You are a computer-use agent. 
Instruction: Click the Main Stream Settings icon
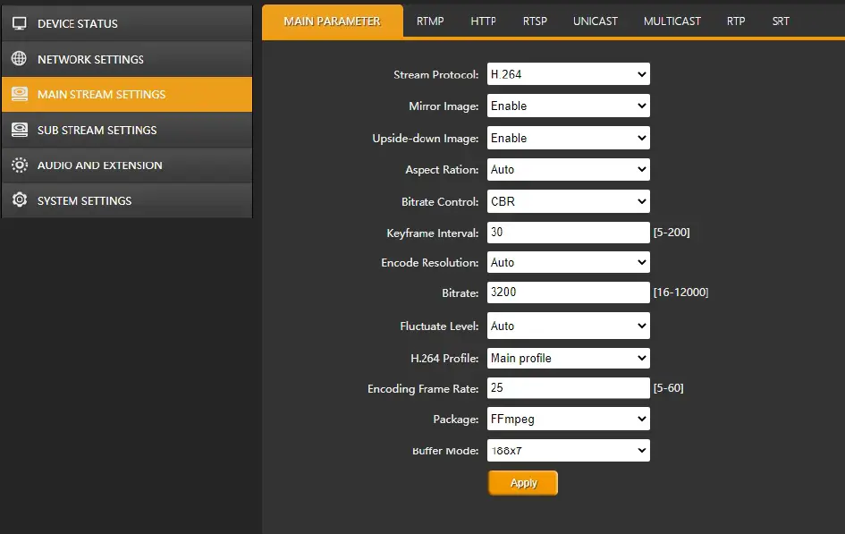pyautogui.click(x=20, y=94)
